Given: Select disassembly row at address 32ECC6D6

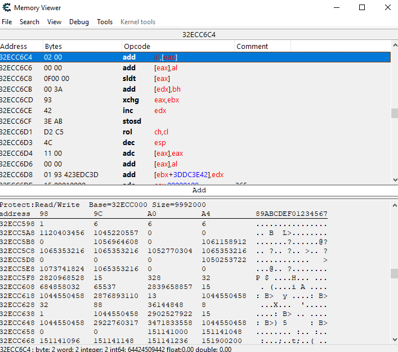Looking at the screenshot, I should pyautogui.click(x=195, y=164).
